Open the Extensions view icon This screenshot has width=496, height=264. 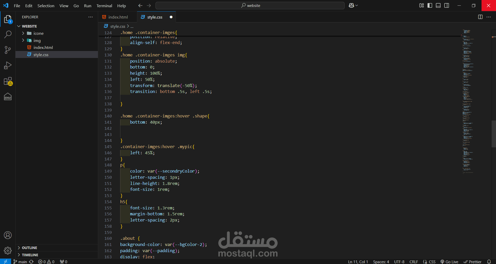point(8,81)
